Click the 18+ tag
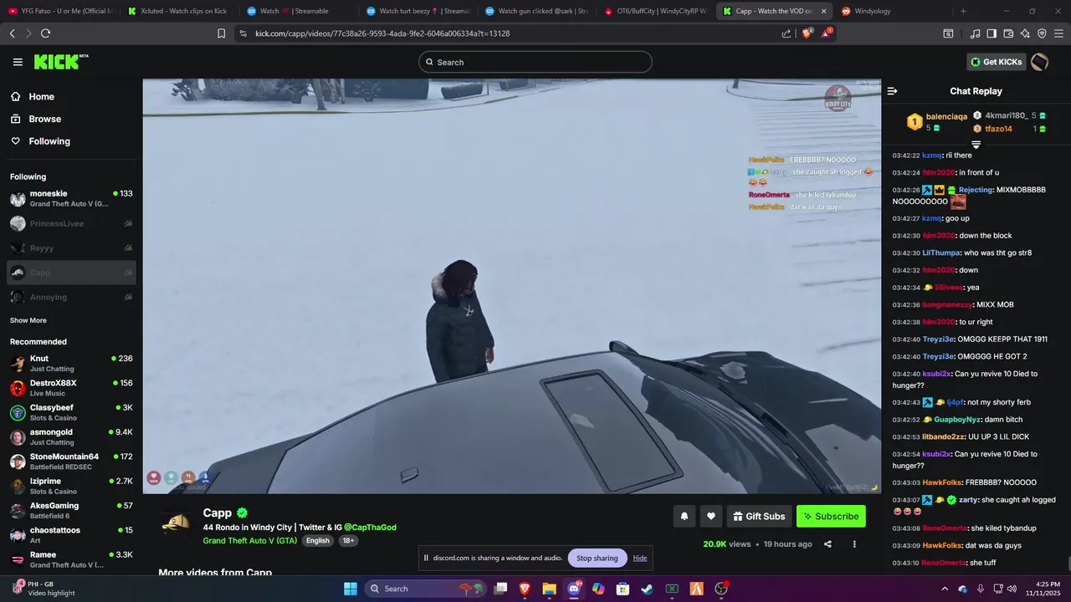 (348, 541)
